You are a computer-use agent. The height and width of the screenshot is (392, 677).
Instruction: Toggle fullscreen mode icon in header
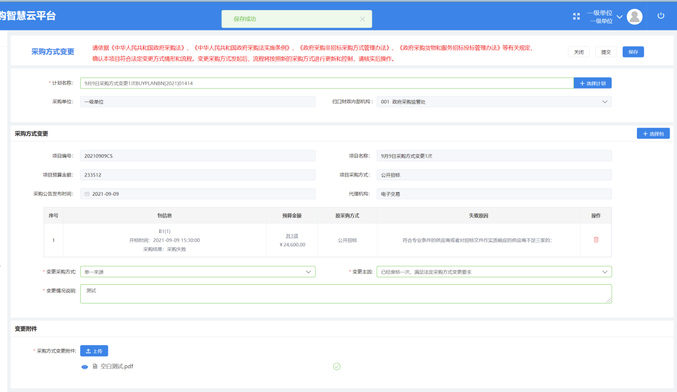pyautogui.click(x=576, y=17)
